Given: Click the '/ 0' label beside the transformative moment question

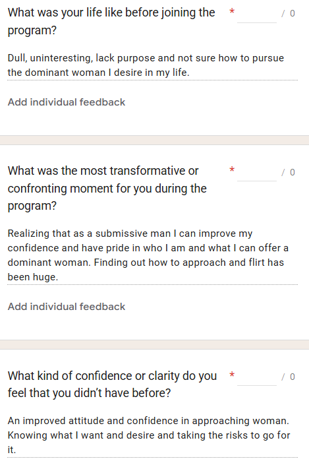Looking at the screenshot, I should point(288,172).
